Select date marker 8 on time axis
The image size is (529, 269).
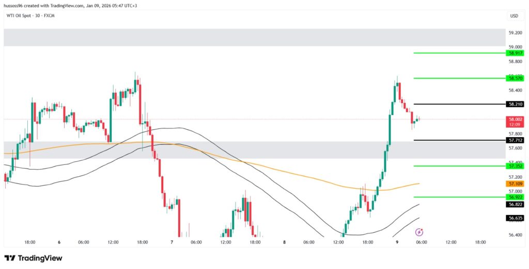pyautogui.click(x=285, y=242)
